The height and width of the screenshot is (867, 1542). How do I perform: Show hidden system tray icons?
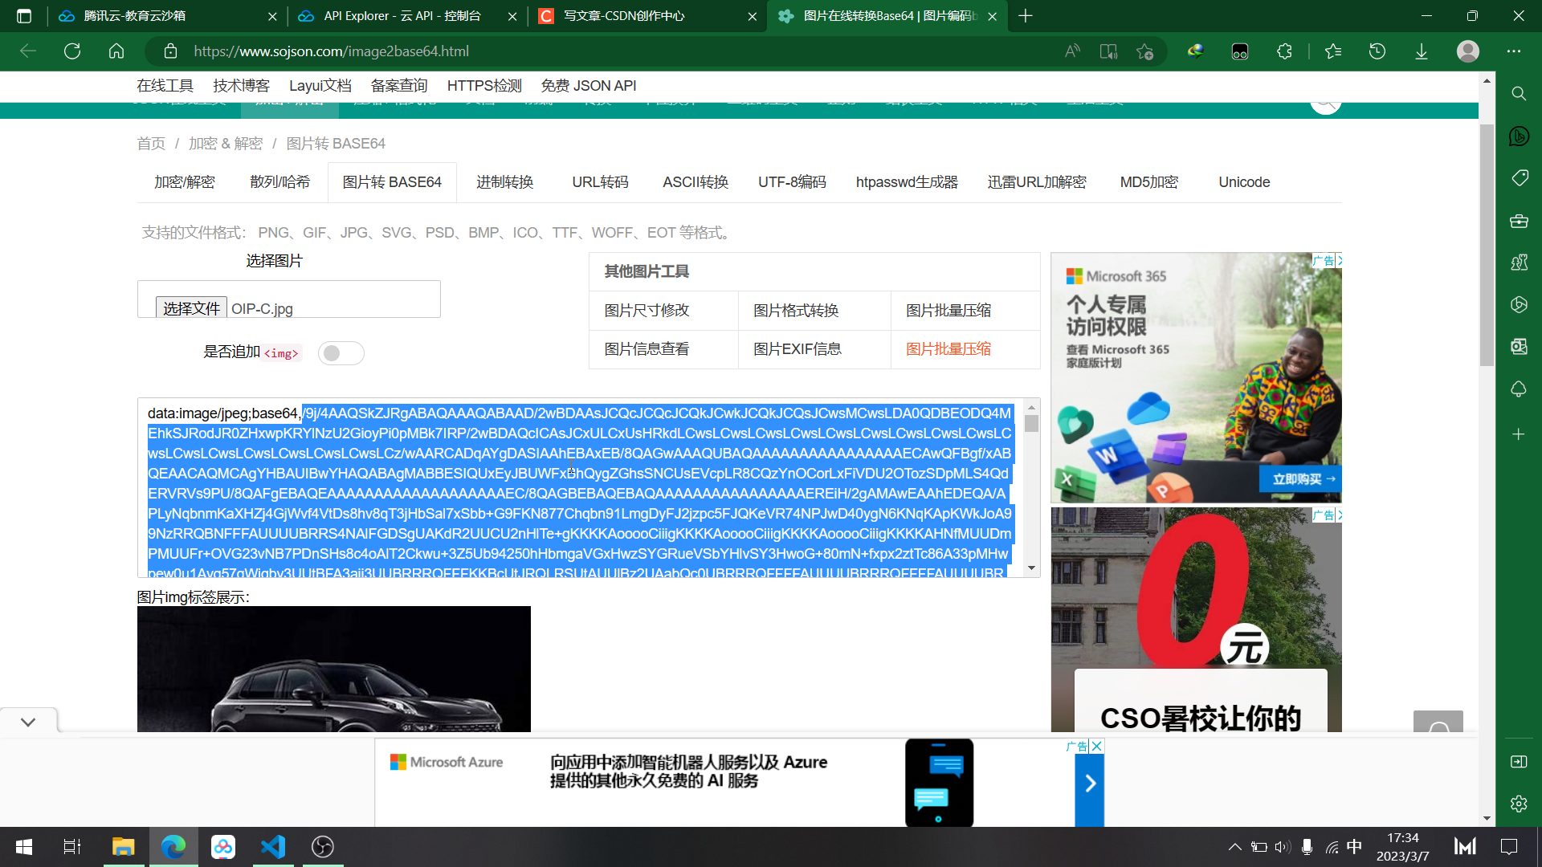pos(1235,847)
